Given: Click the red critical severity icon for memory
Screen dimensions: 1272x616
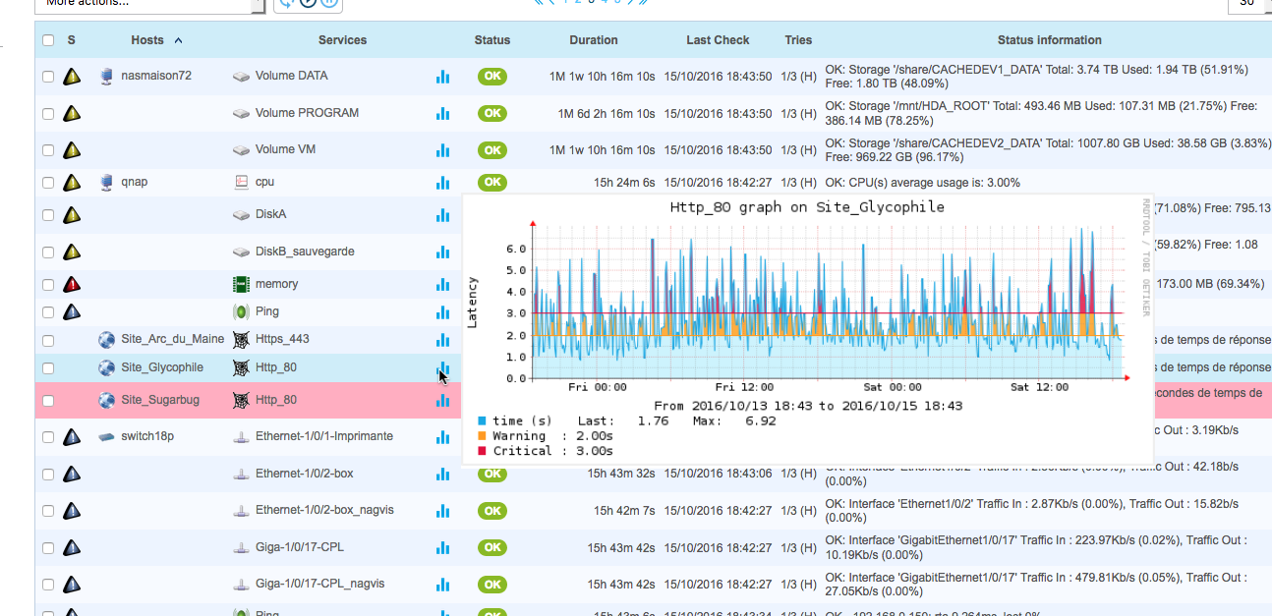Looking at the screenshot, I should 72,285.
